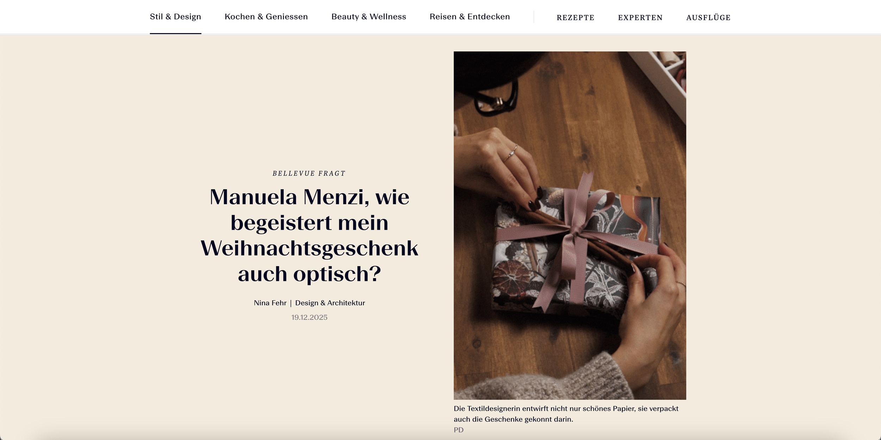Click the BELLEVUE FRAGT series label
Screen dimensions: 881x440
tap(309, 174)
